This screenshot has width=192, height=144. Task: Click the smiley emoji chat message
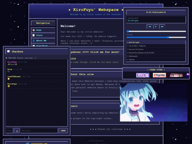[x=9, y=86]
